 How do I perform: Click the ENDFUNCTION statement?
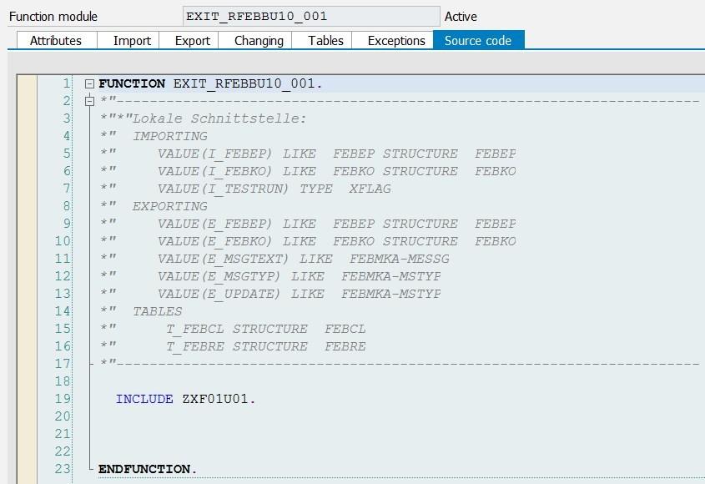[148, 469]
